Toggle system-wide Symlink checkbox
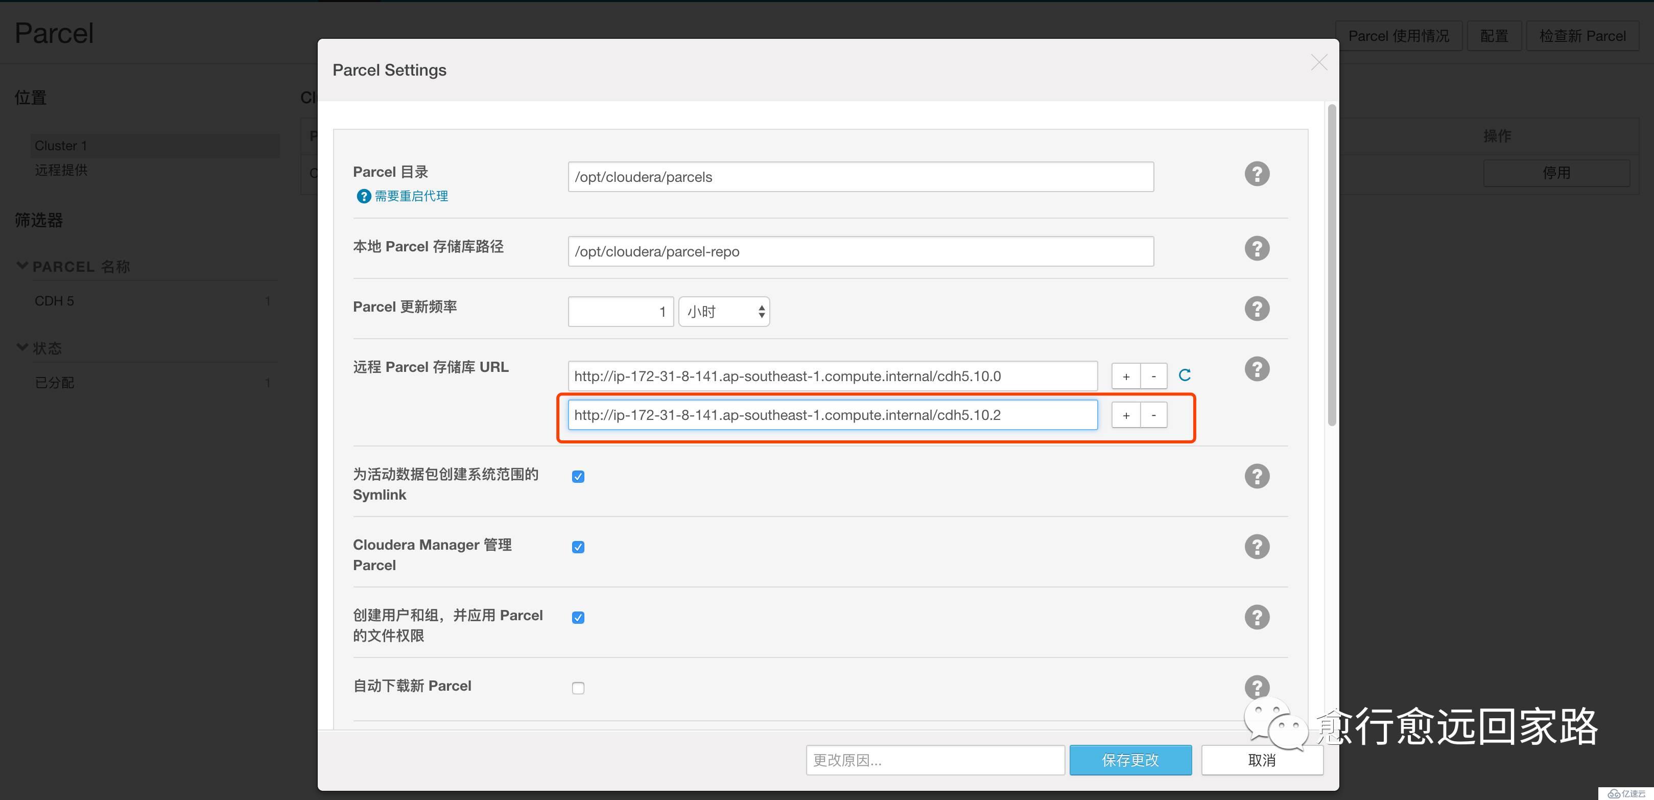This screenshot has height=800, width=1654. pos(578,477)
